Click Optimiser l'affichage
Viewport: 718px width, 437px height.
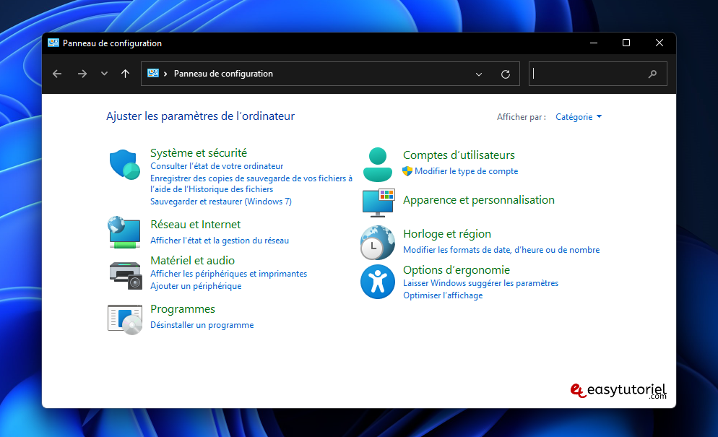(x=442, y=295)
